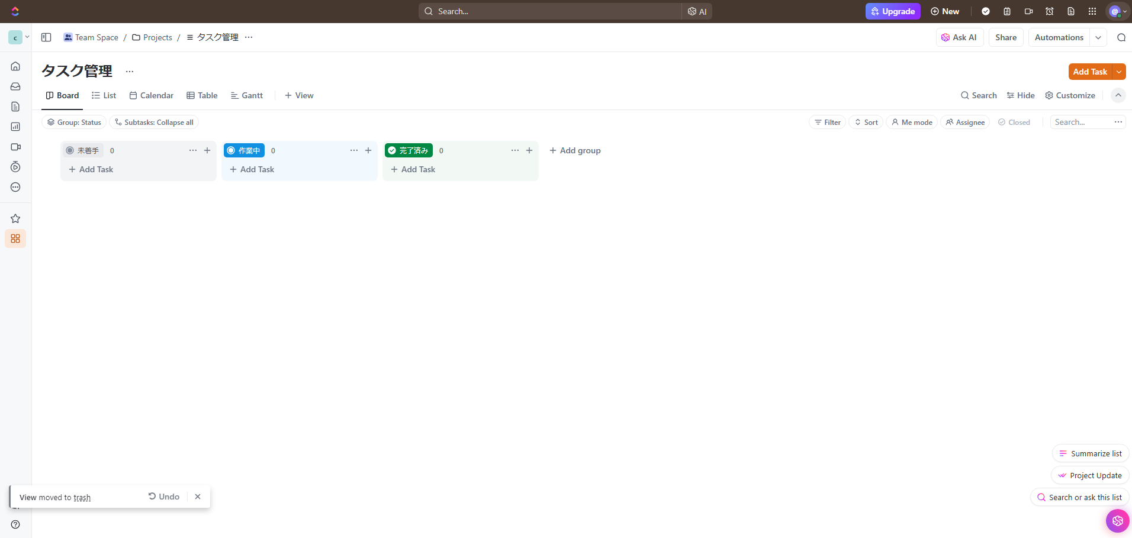The width and height of the screenshot is (1132, 538).
Task: Open the ClickUp Brain floating button
Action: (1117, 521)
